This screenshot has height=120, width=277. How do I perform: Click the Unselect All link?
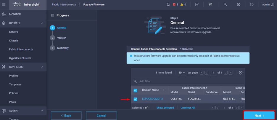[188, 108]
